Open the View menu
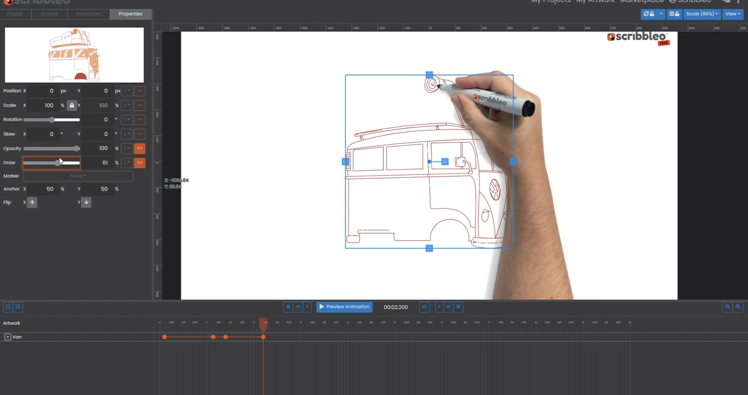The height and width of the screenshot is (395, 748). click(x=733, y=14)
